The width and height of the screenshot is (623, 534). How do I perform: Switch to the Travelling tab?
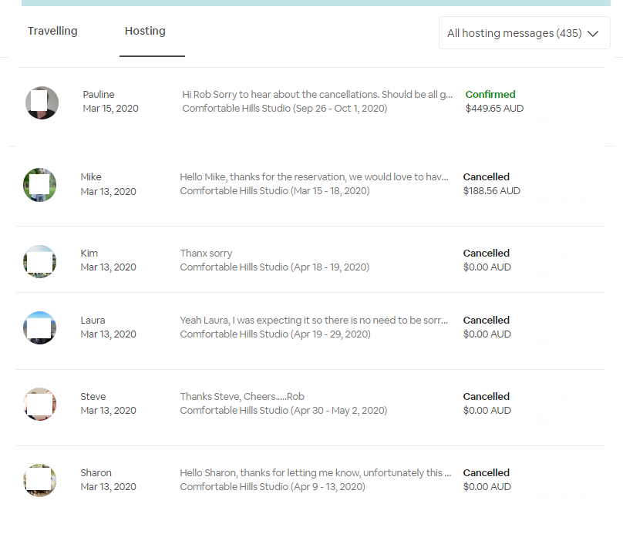tap(52, 32)
